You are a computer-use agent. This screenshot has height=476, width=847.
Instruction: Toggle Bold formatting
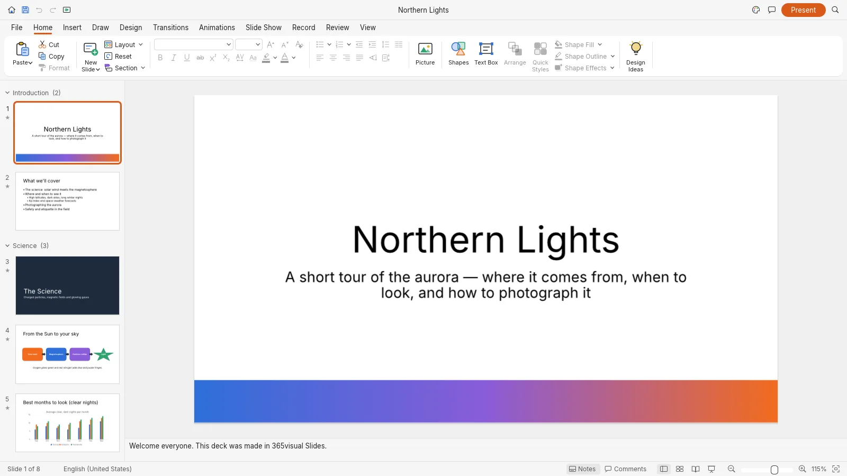160,58
